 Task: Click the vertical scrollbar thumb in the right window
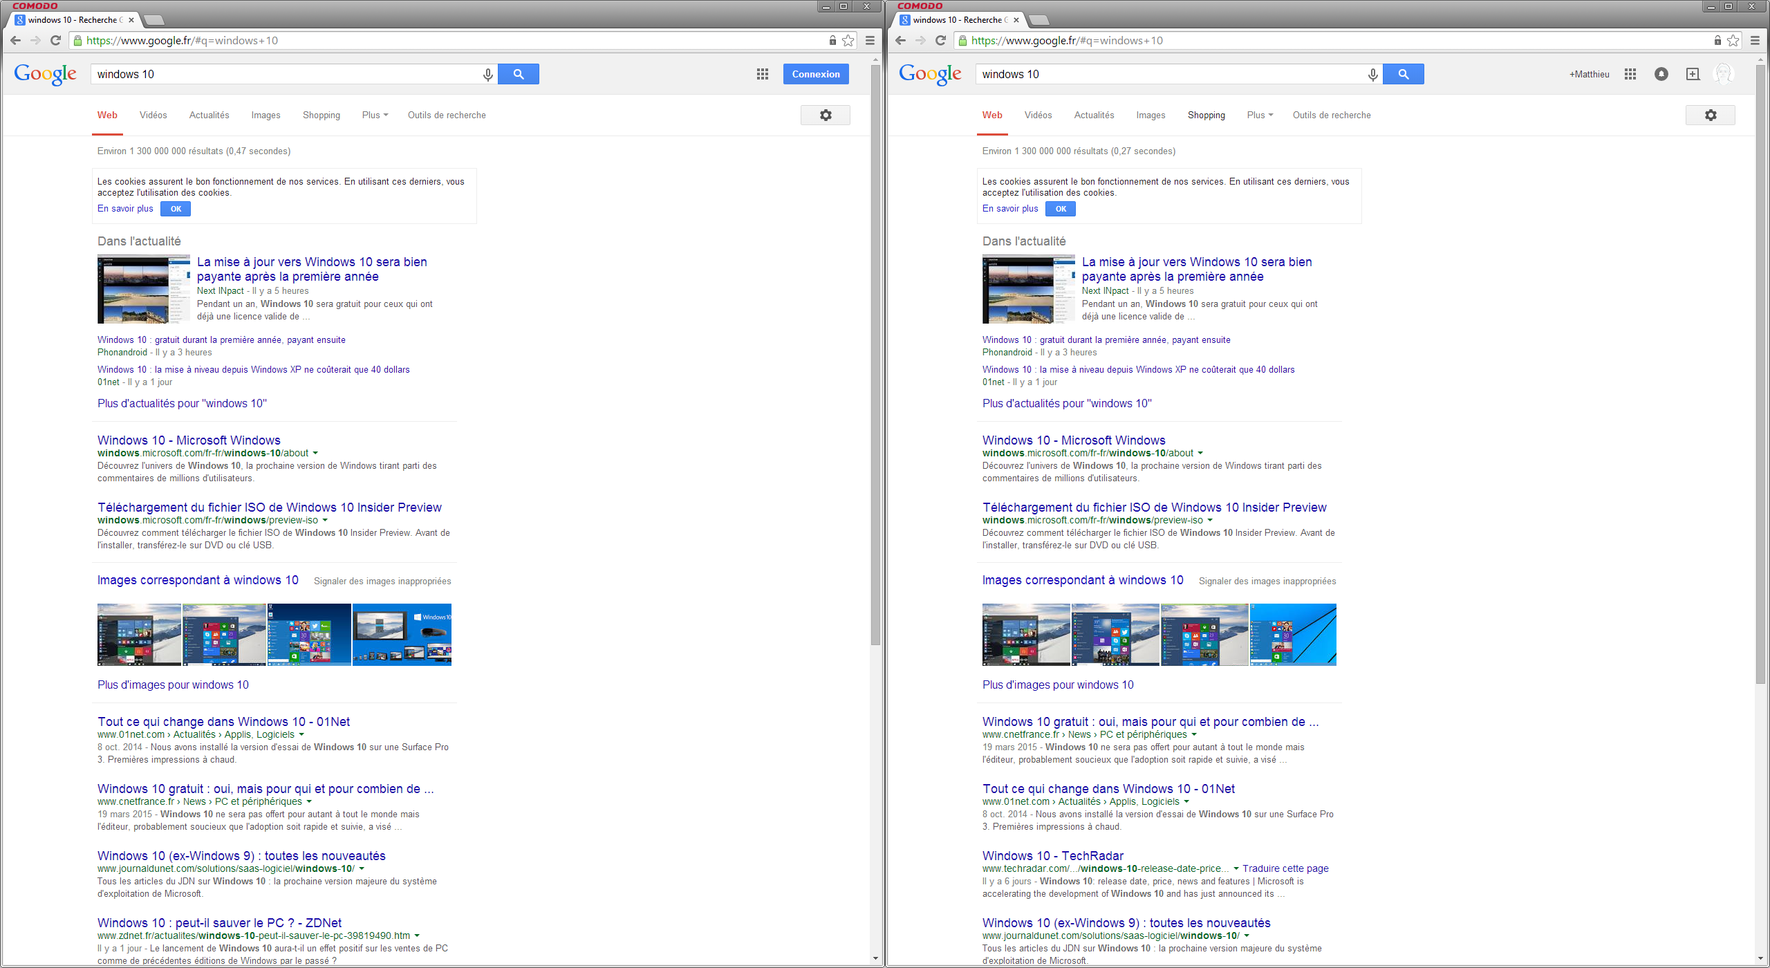coord(1760,373)
